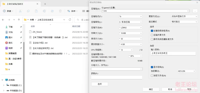
Task: Click the Rename icon in toolbar
Action: (x=44, y=11)
